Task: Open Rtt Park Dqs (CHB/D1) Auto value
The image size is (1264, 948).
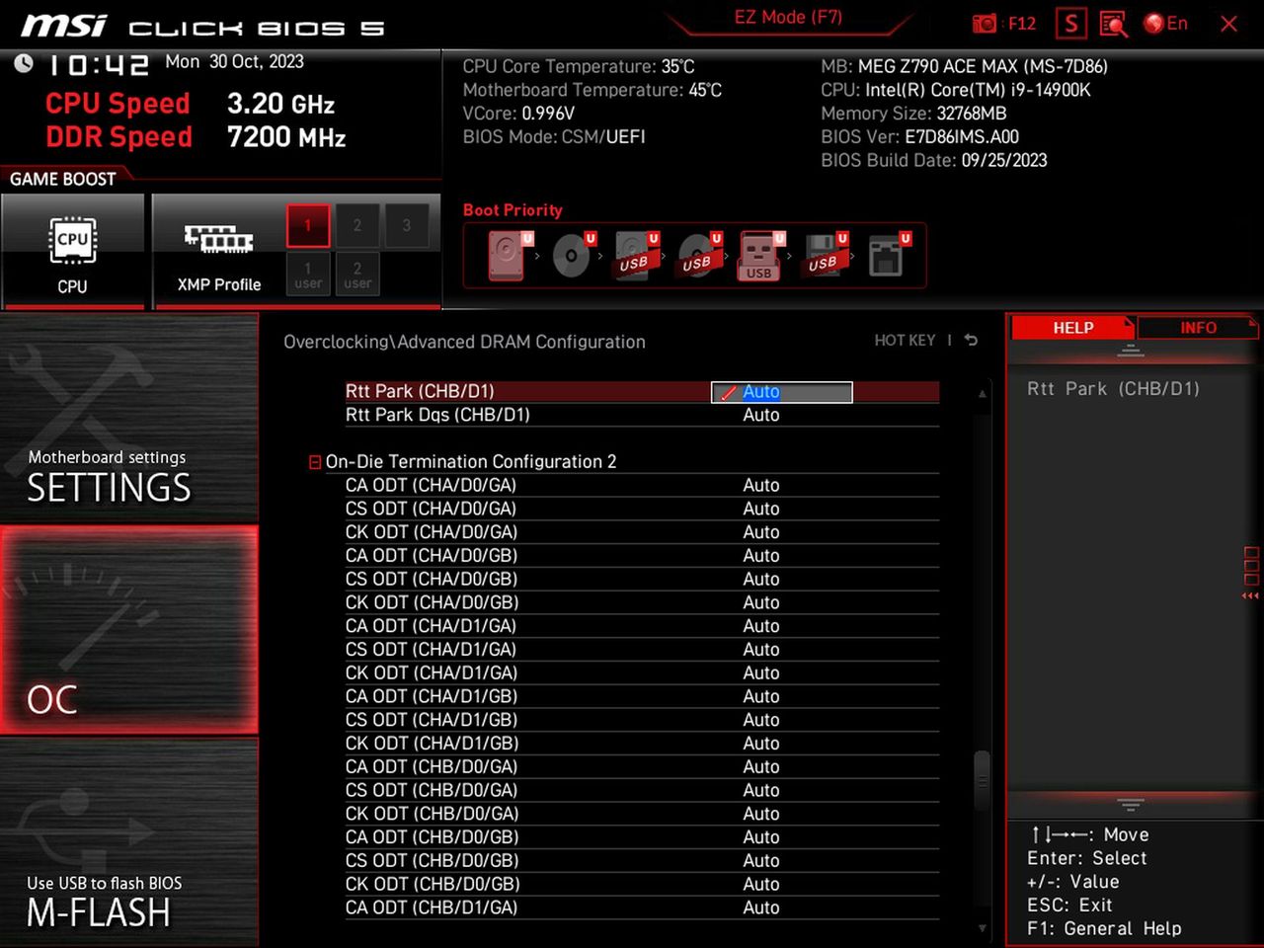Action: click(x=761, y=415)
